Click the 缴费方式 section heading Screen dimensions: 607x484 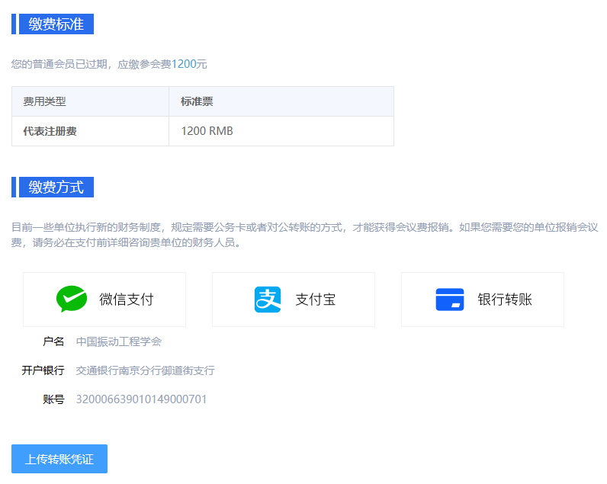click(x=56, y=188)
